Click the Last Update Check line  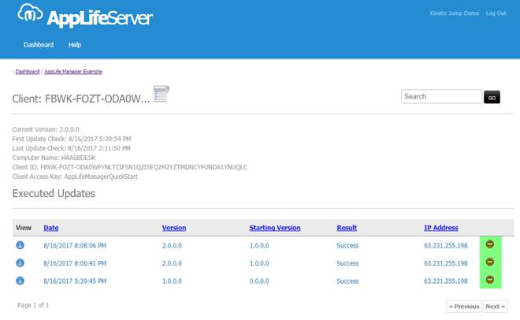(x=71, y=148)
